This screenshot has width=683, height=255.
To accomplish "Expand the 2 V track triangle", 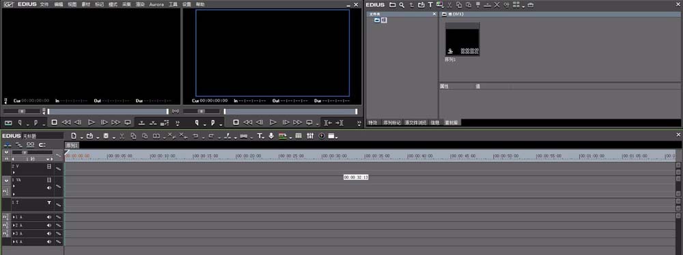I will pyautogui.click(x=14, y=172).
